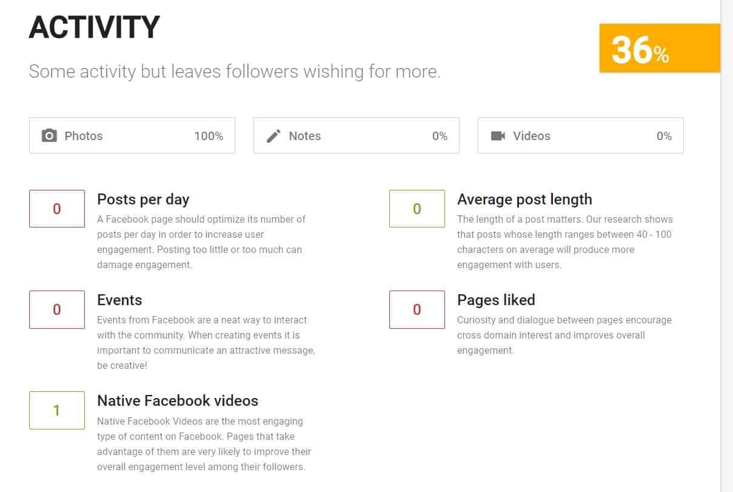Click the Pages liked value box

[x=417, y=309]
